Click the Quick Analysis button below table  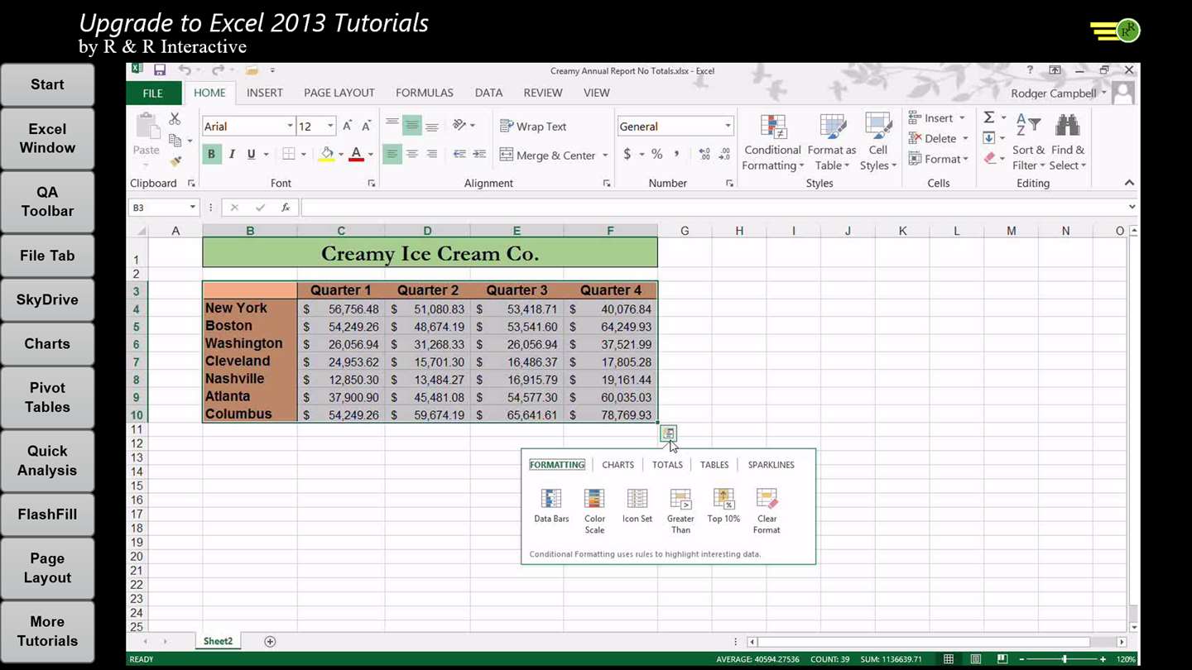coord(668,433)
